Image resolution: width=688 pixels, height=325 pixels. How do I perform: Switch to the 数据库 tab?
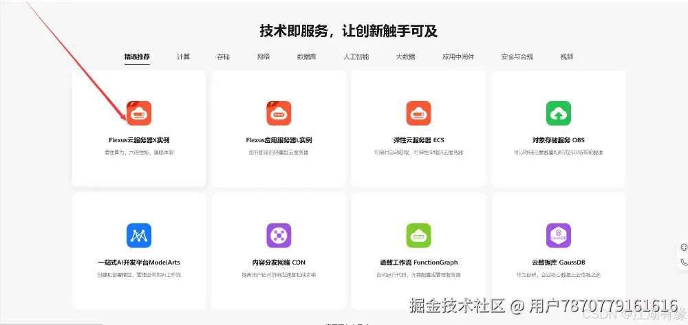(307, 56)
